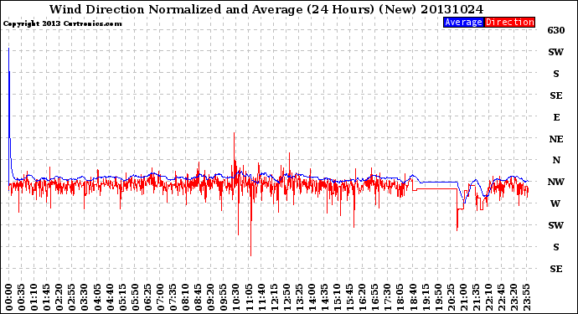Click the 'E' y-axis label

(x=556, y=117)
